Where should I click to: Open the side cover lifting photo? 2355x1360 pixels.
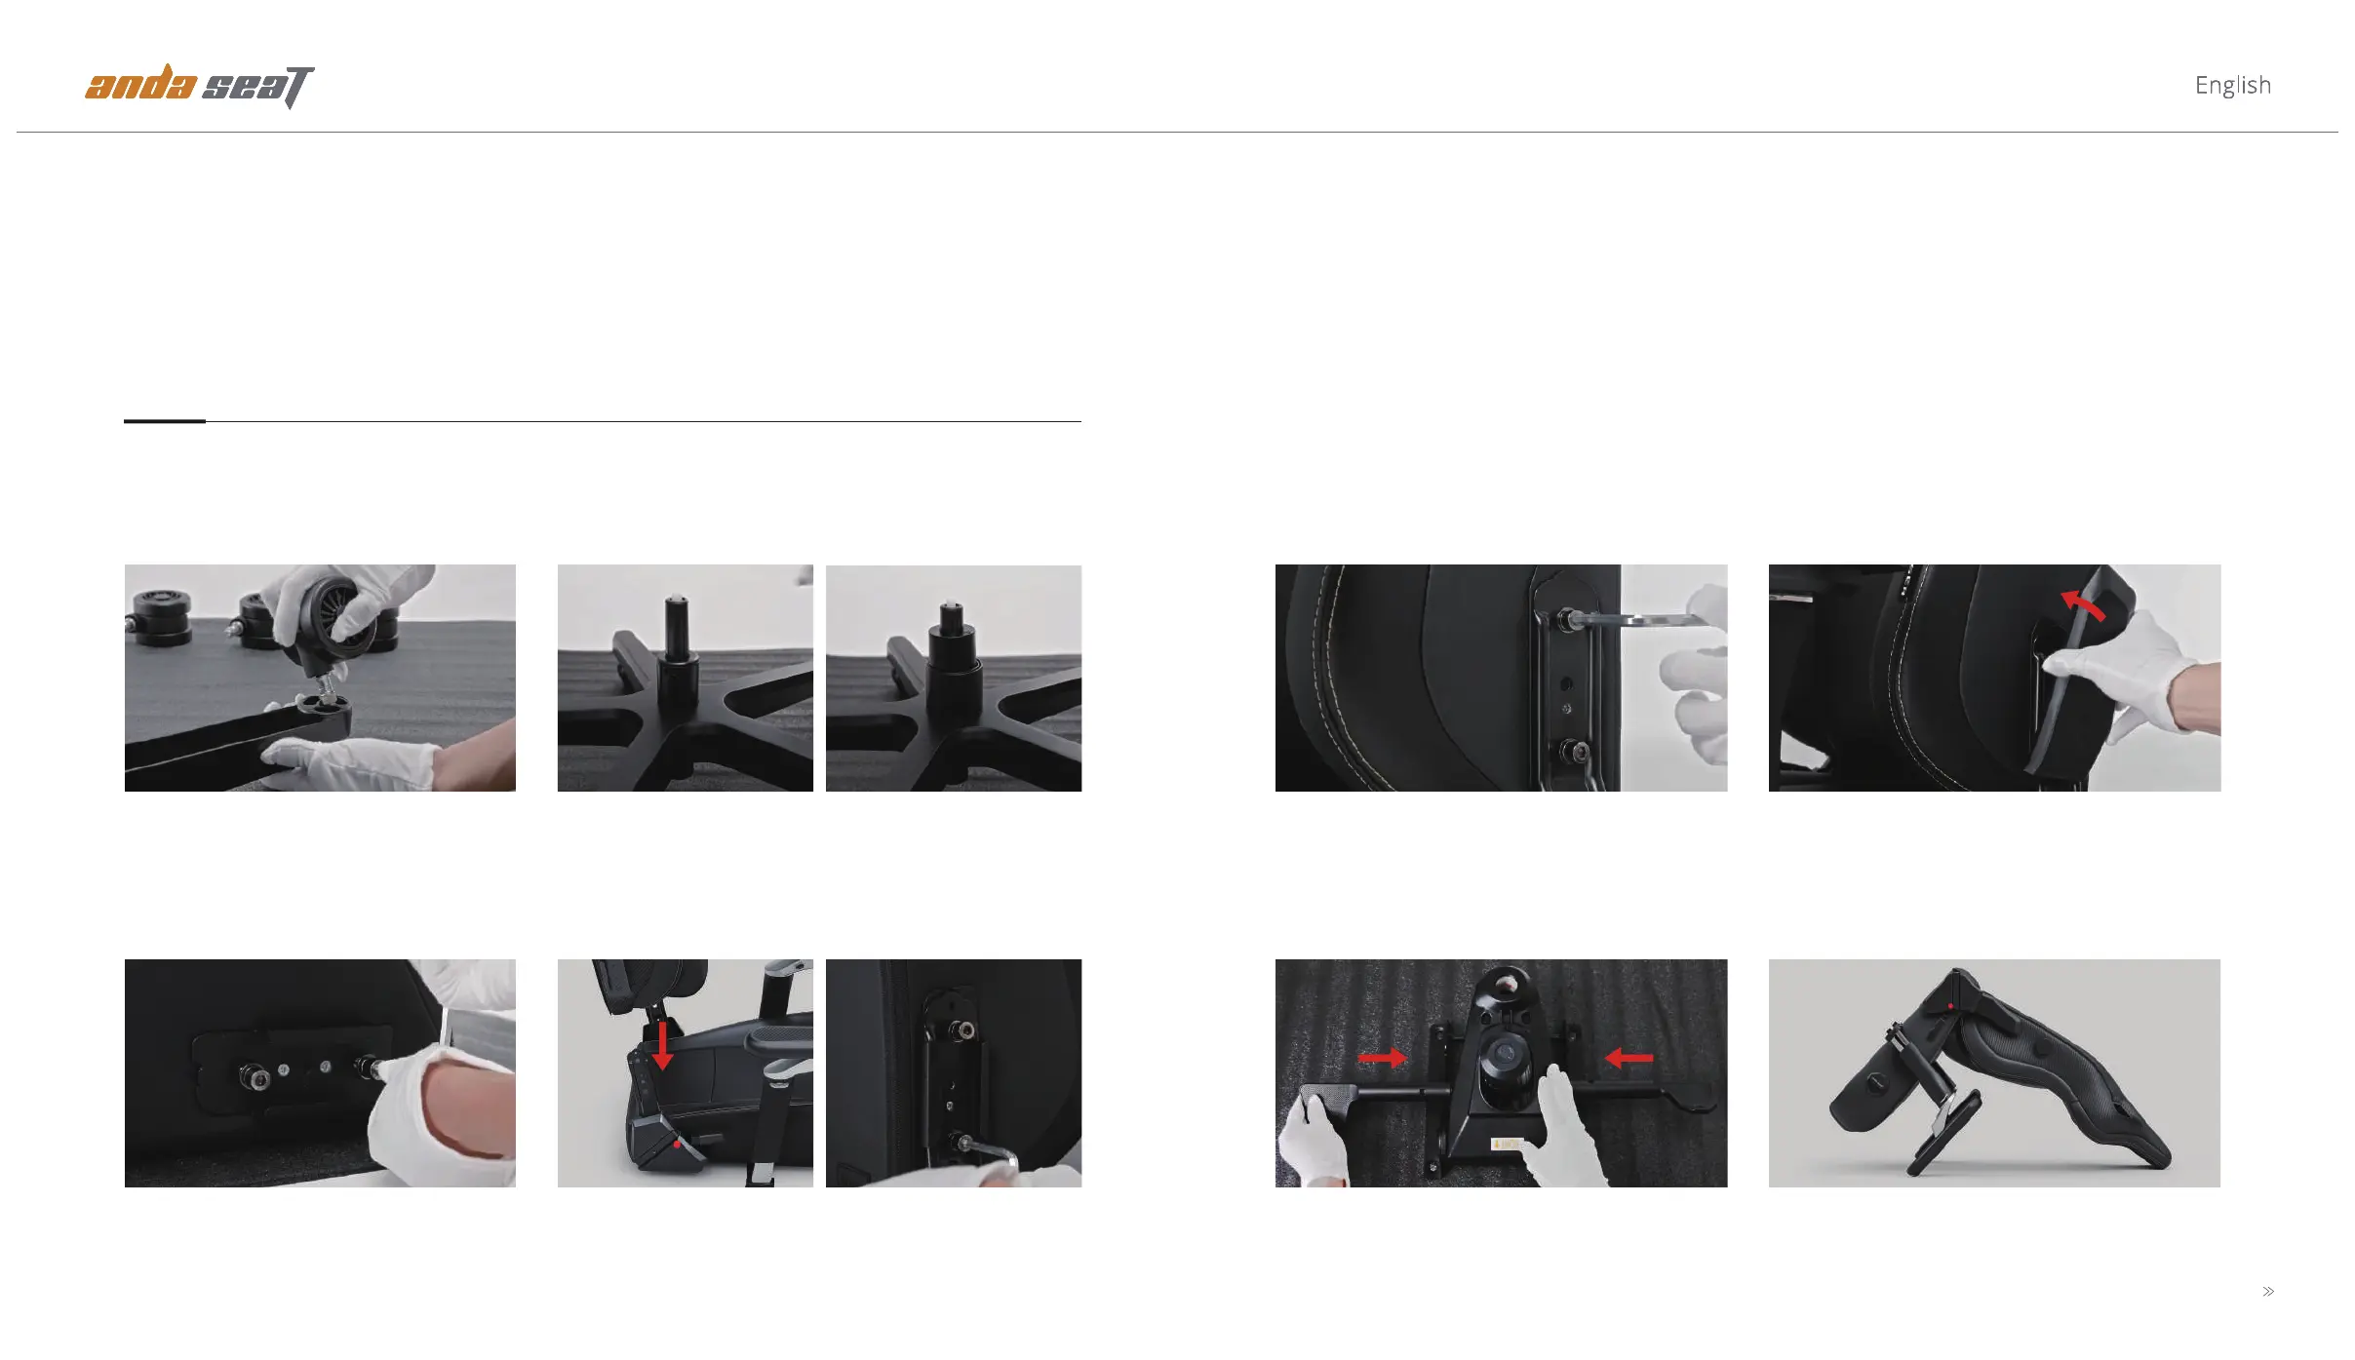[1994, 678]
